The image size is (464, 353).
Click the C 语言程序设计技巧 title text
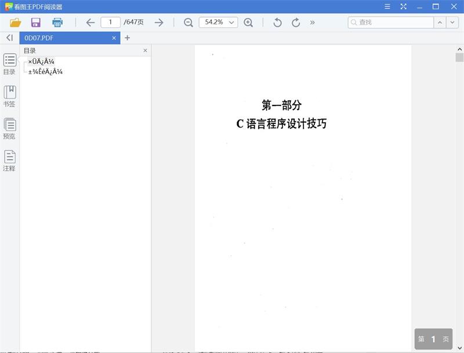click(281, 123)
